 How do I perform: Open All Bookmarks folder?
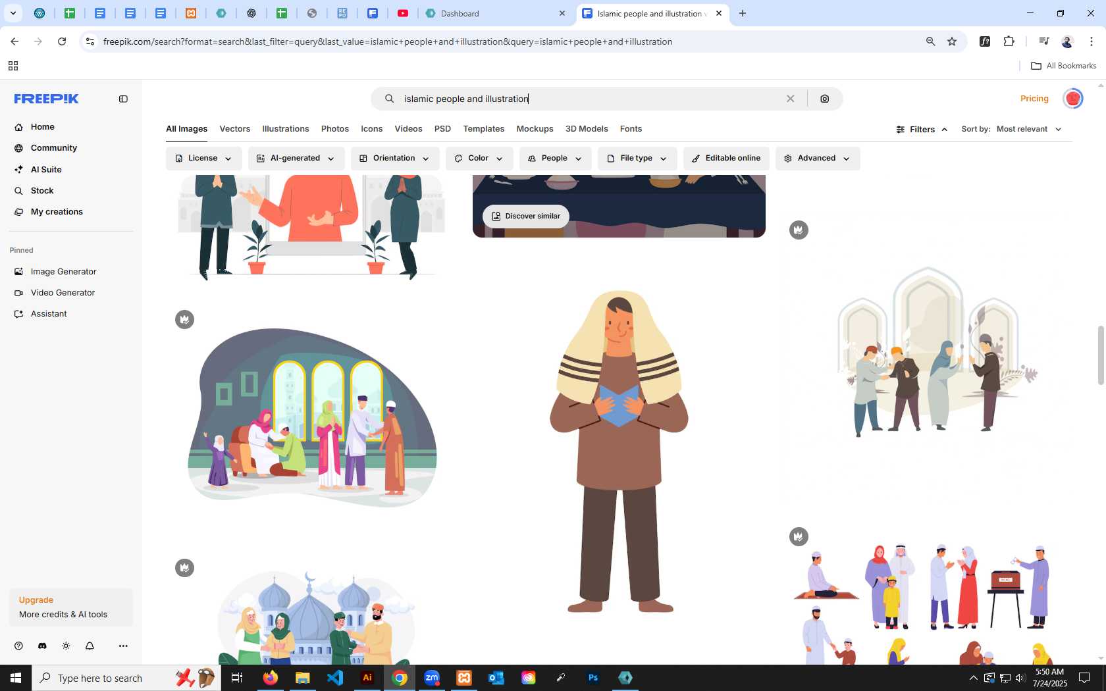pyautogui.click(x=1063, y=66)
